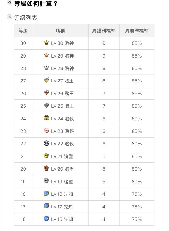Click the Lv.19 賭聖 title text
The image size is (169, 231).
point(62,181)
